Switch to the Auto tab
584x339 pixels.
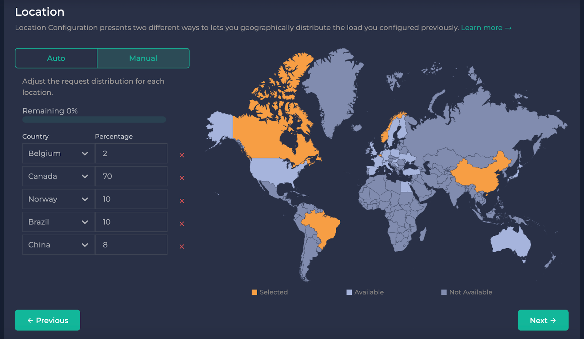[55, 58]
